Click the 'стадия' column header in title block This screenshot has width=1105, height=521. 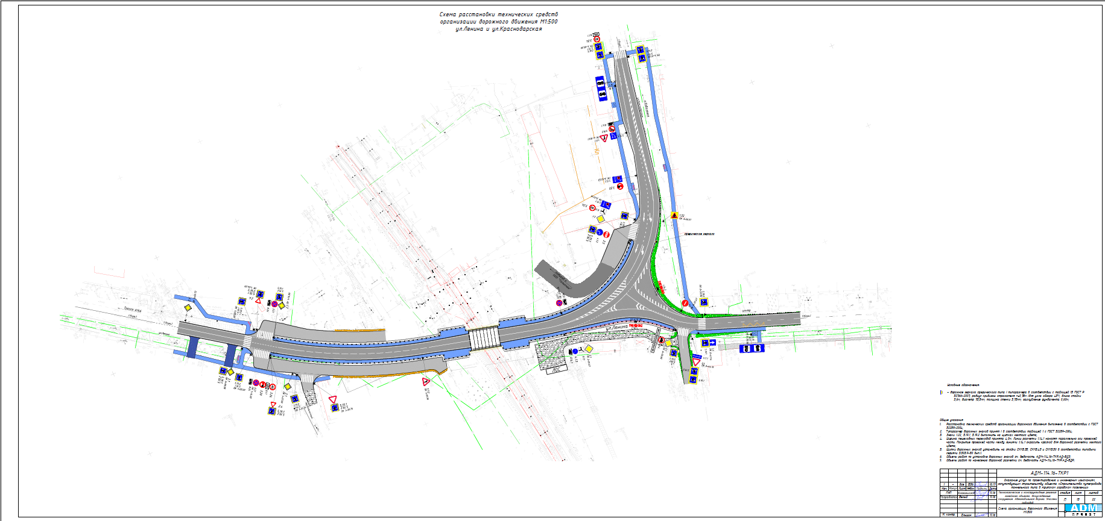click(x=1065, y=493)
